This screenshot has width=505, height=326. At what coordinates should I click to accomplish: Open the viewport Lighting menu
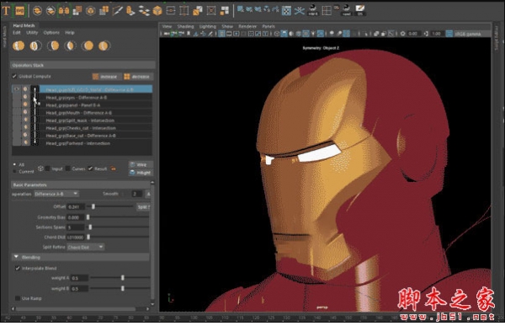click(x=207, y=26)
